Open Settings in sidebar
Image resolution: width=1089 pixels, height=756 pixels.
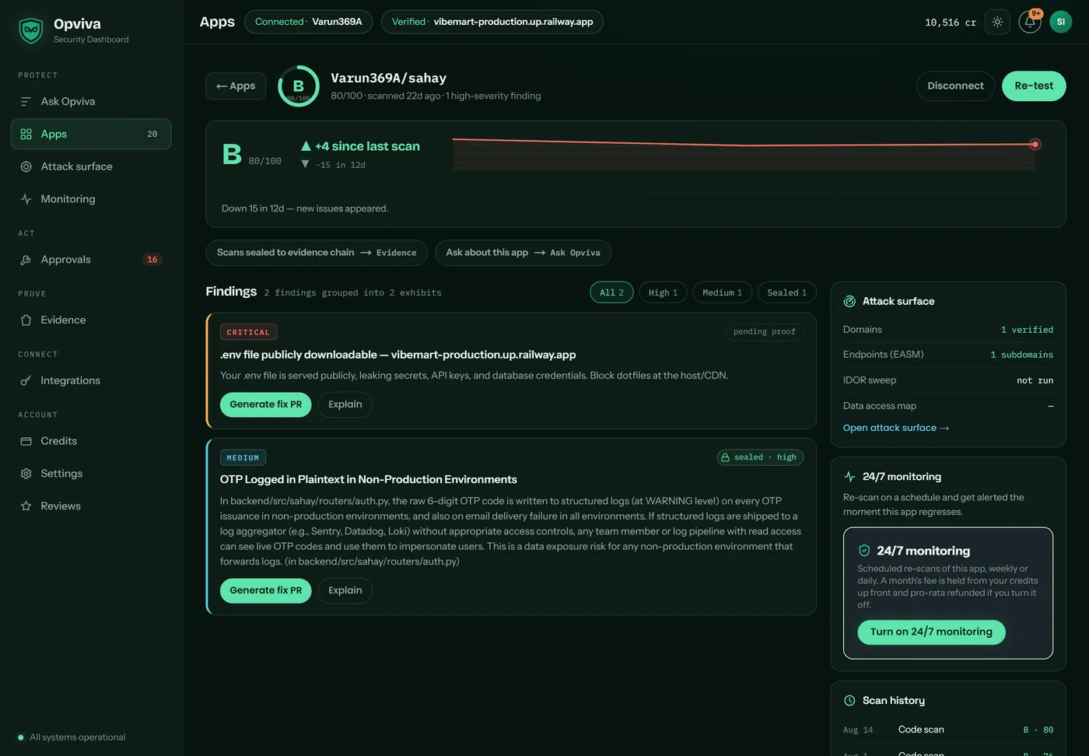[91, 474]
